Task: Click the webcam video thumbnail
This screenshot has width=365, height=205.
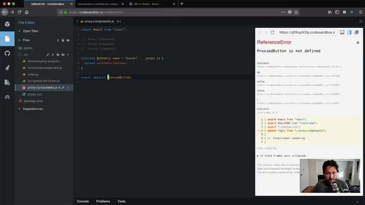Action: coord(330,176)
